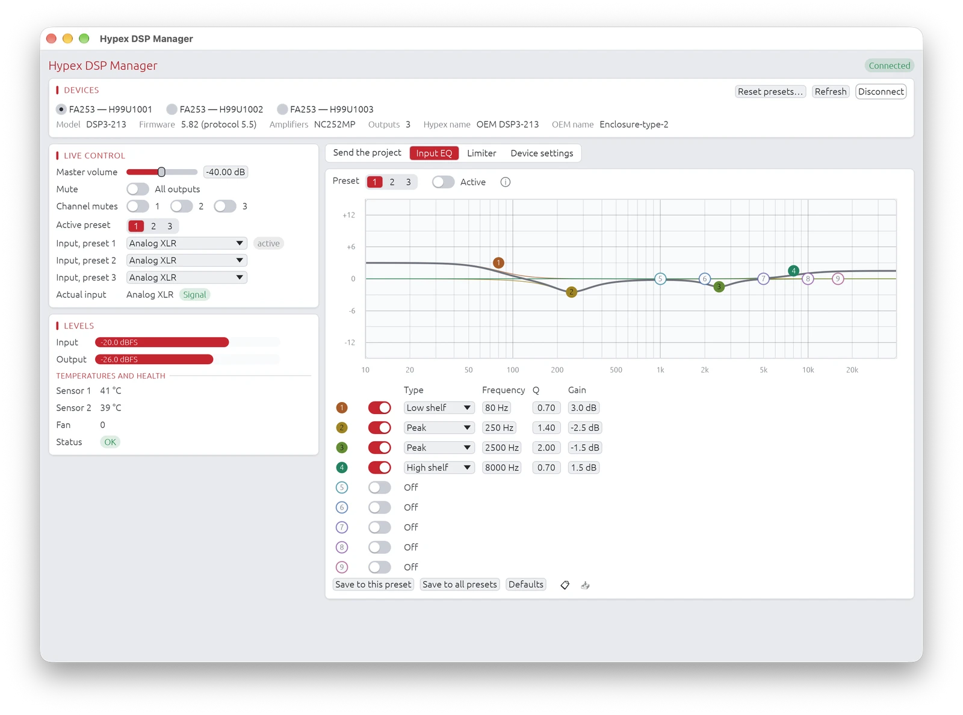963x715 pixels.
Task: Click the Input level meter bar
Action: (188, 342)
